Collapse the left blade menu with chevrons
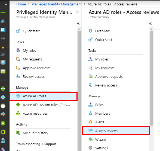 78,24
